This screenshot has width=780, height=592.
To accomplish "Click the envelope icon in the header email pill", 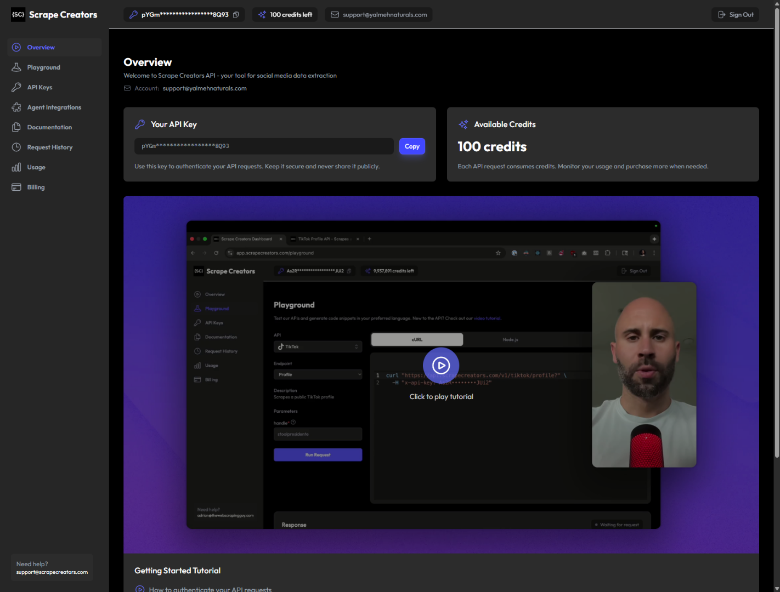I will pos(335,15).
